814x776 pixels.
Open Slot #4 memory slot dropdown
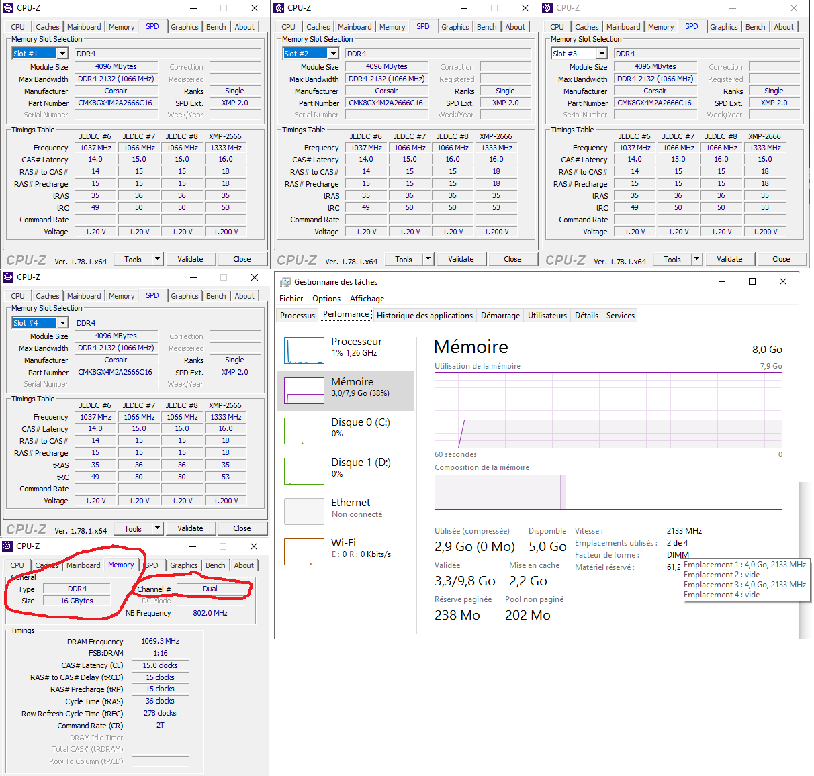click(62, 323)
